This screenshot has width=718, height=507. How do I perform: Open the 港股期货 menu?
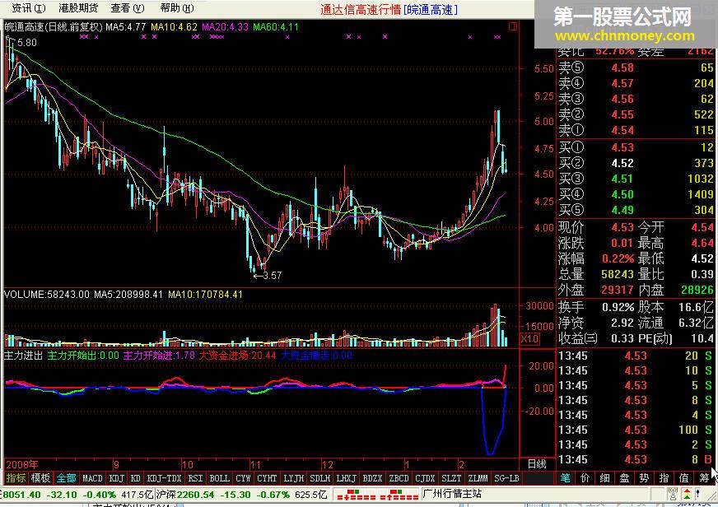point(78,8)
